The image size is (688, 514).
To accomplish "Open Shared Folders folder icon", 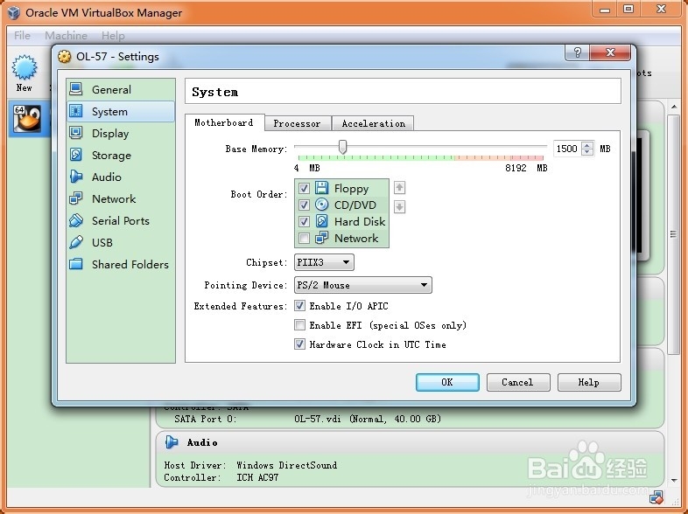I will [x=76, y=264].
